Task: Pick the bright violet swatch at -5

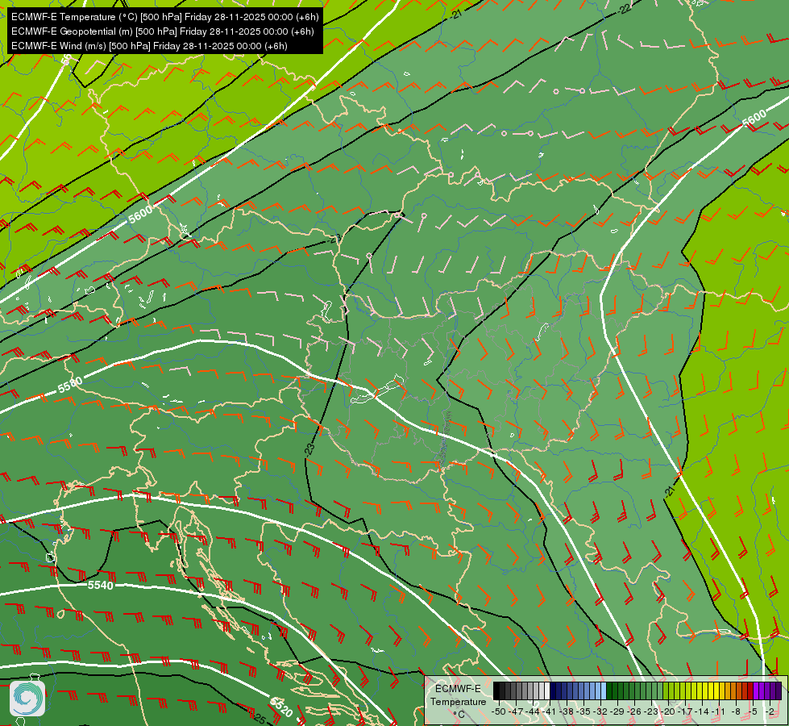Action: tap(756, 691)
